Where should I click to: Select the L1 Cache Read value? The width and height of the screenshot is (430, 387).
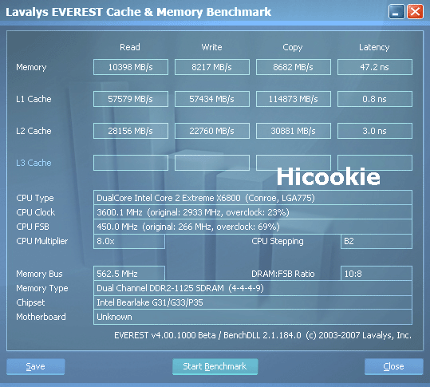point(131,99)
